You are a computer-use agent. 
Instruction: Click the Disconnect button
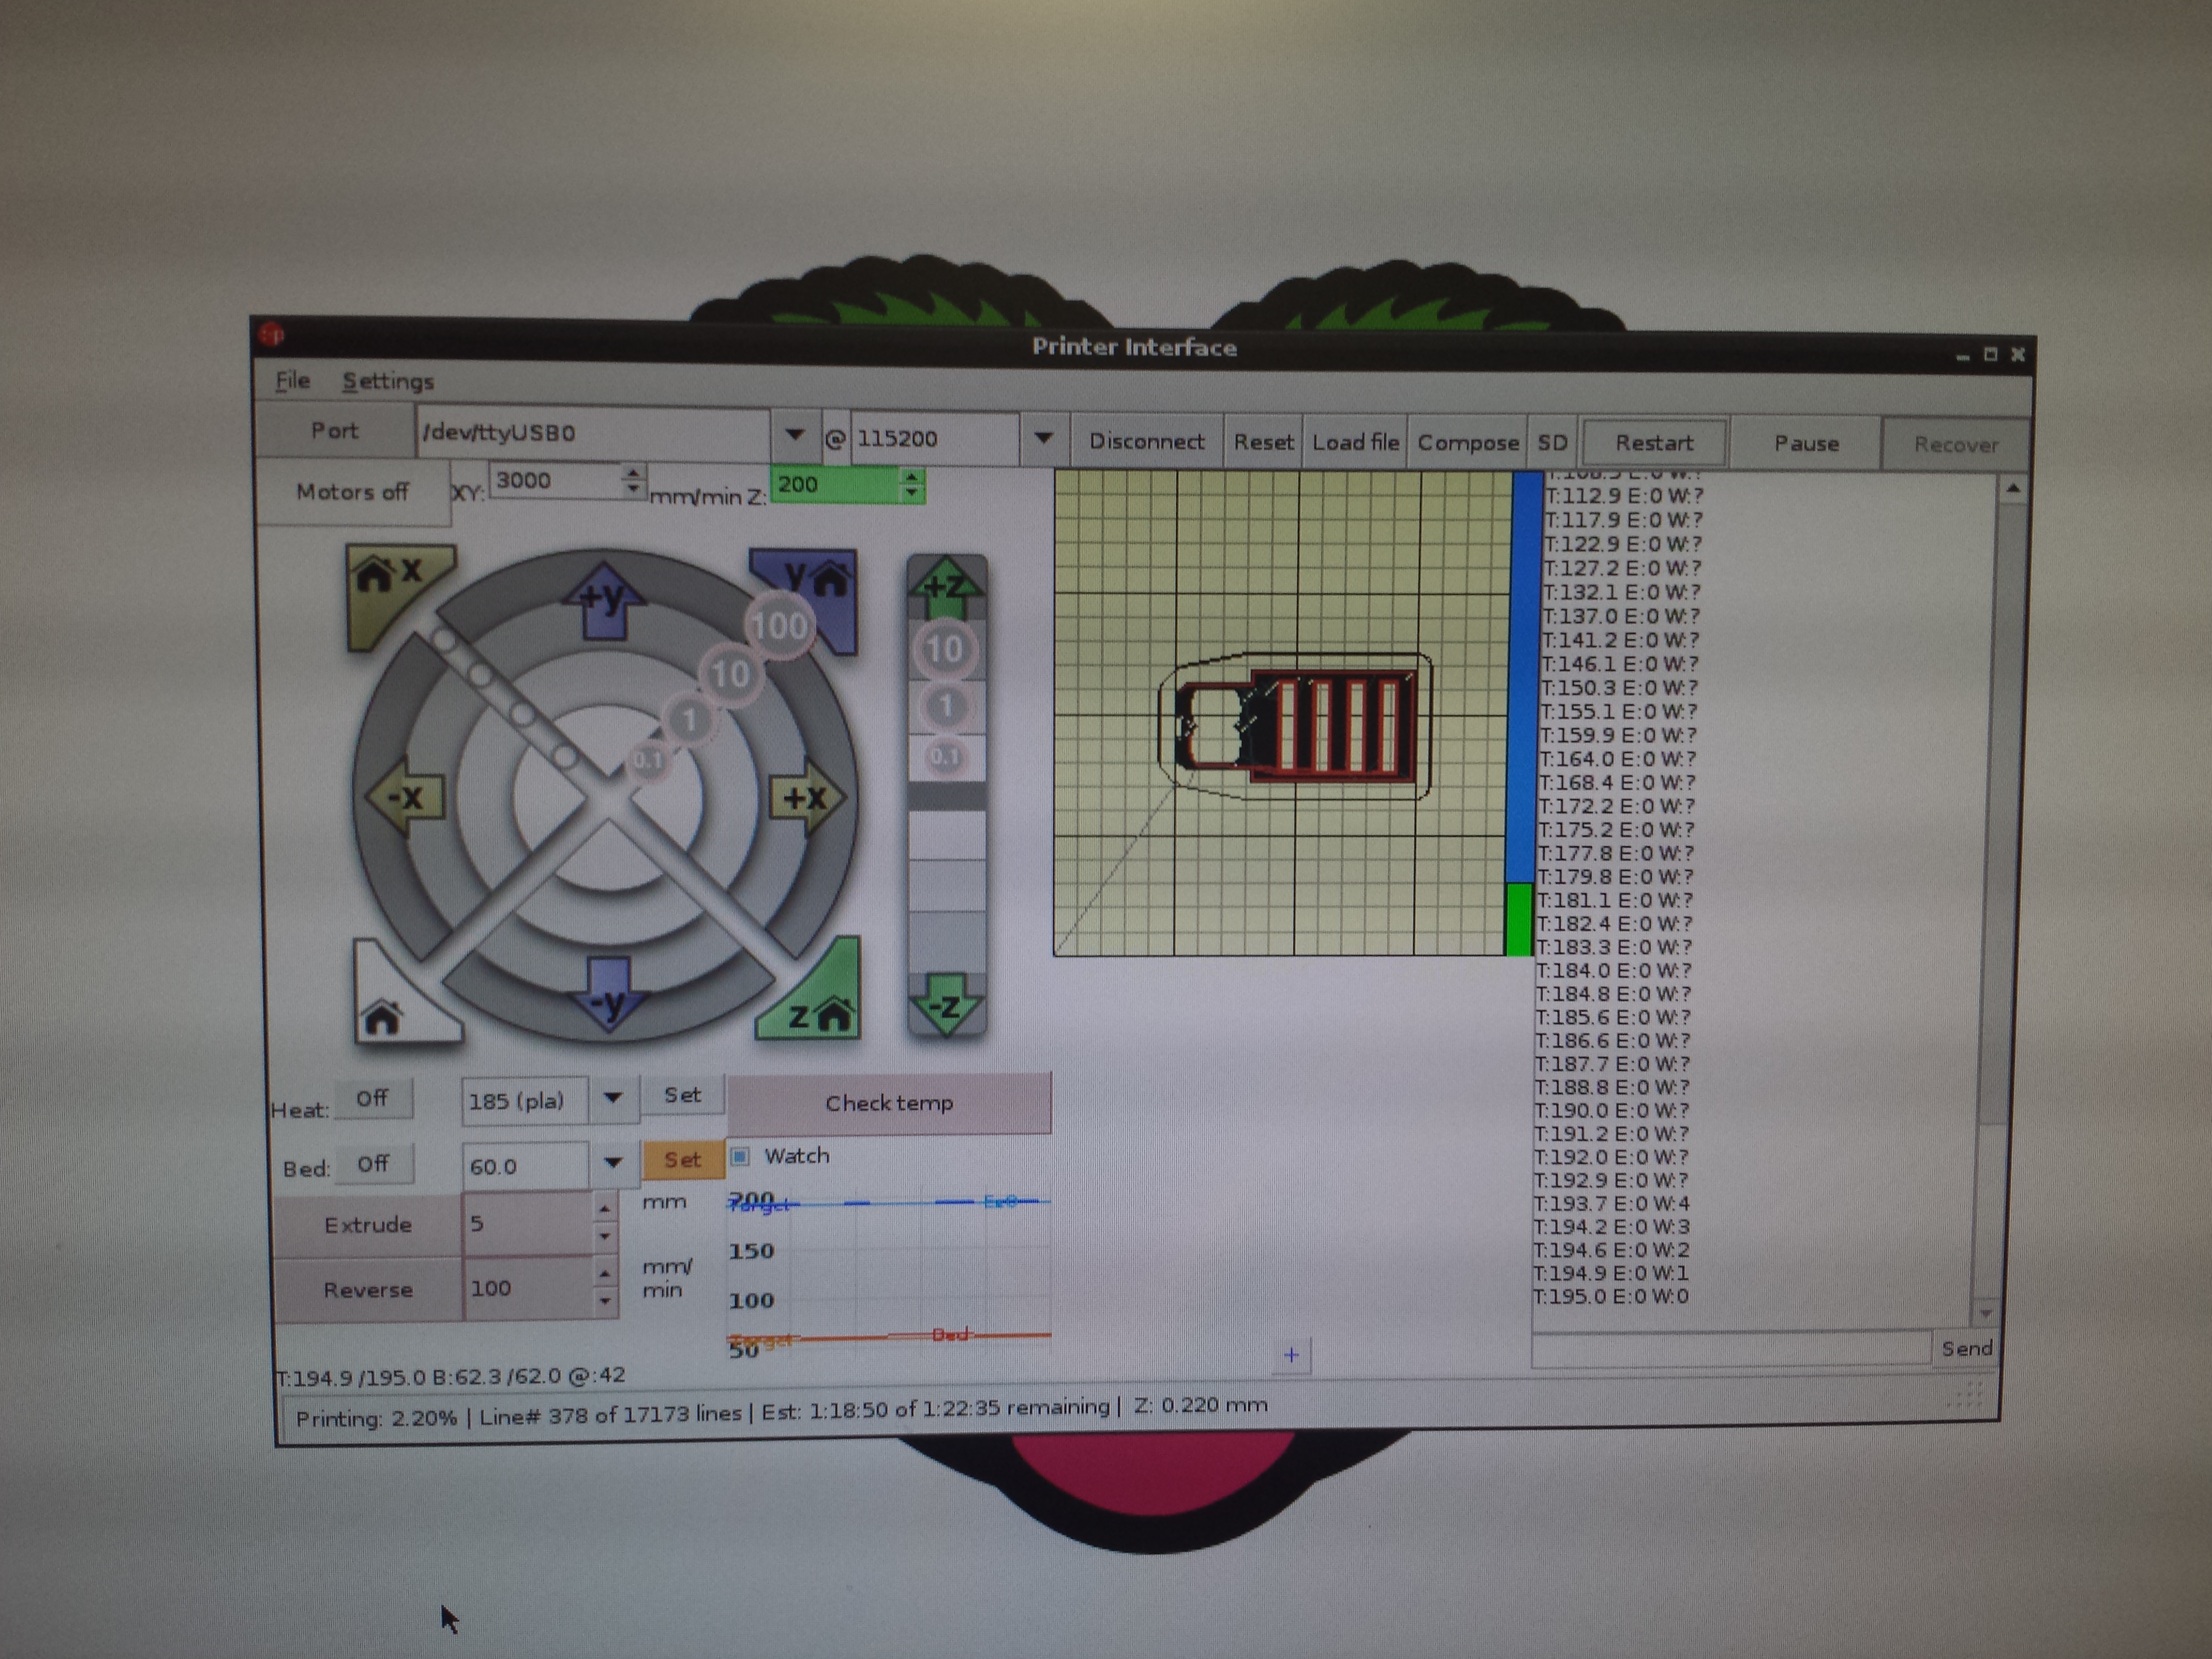(x=1146, y=441)
